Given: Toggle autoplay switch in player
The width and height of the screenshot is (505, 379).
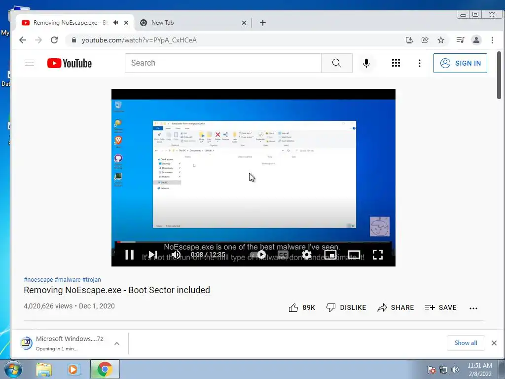Looking at the screenshot, I should point(258,255).
